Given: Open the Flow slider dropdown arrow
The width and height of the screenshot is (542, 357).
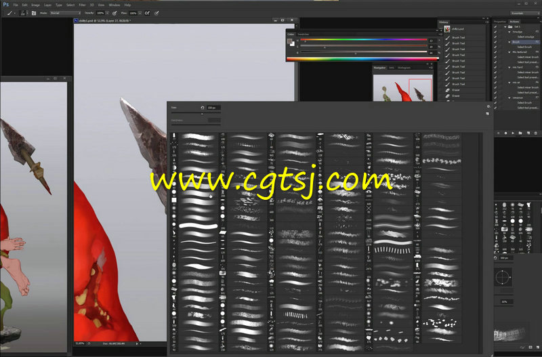Looking at the screenshot, I should point(140,13).
